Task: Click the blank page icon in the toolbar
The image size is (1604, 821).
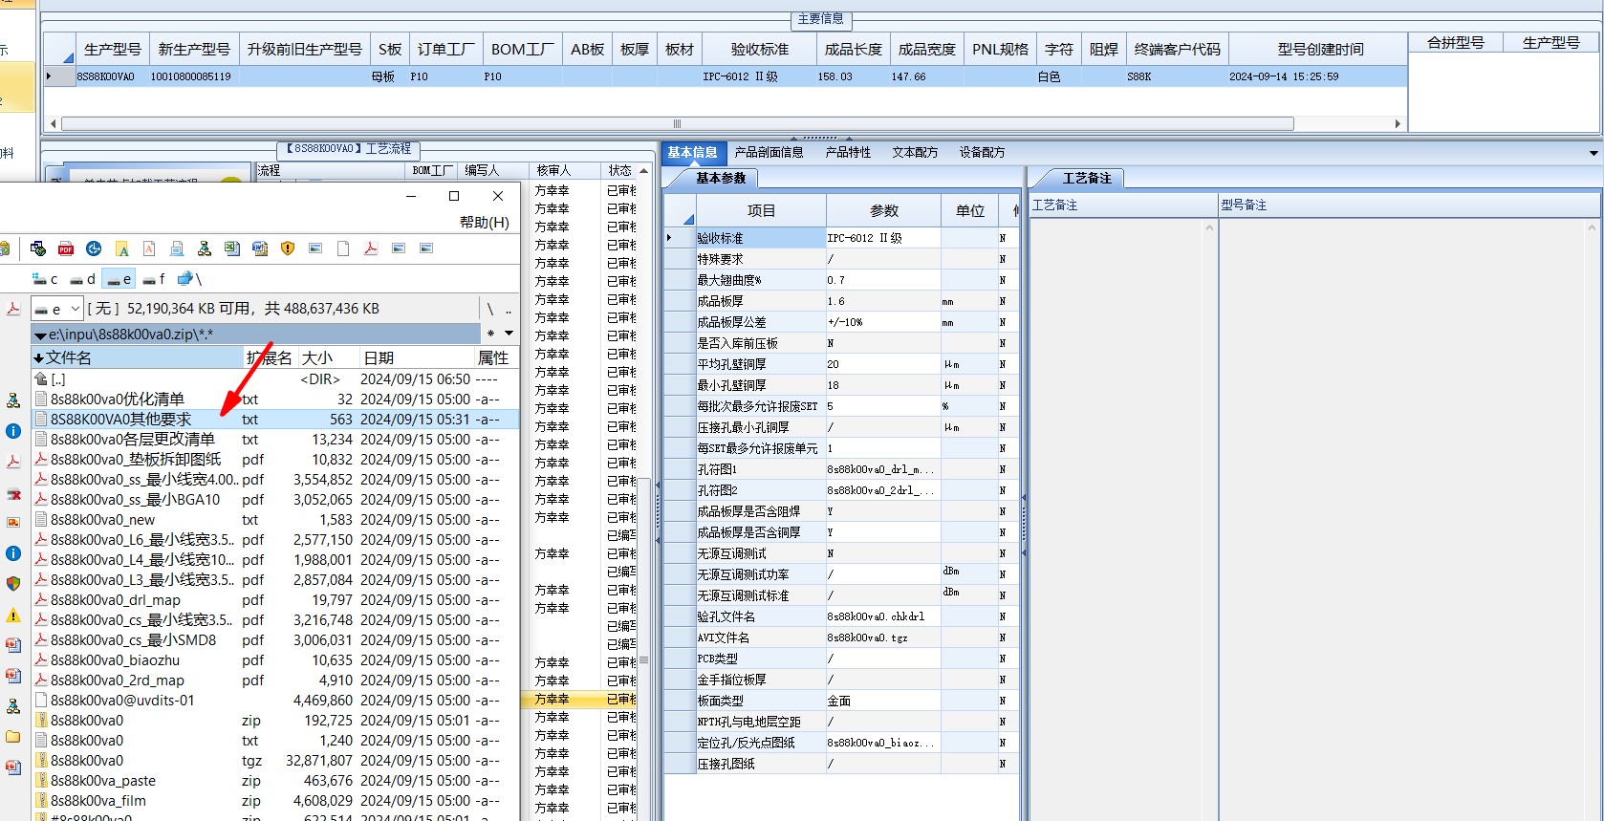Action: tap(343, 248)
